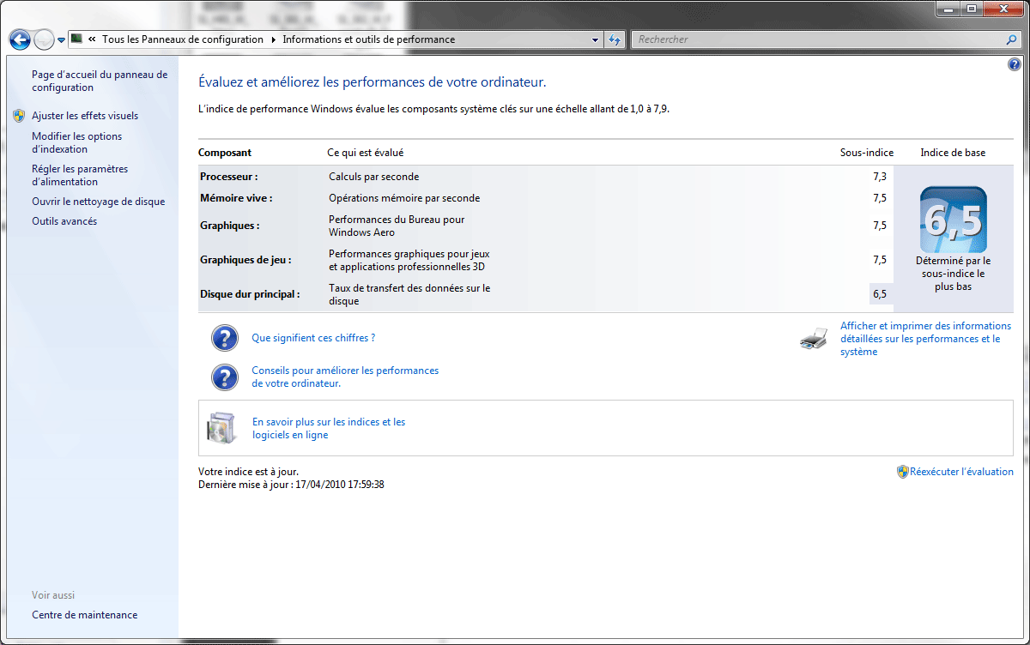This screenshot has height=645, width=1030.
Task: Click the Disque dur principal row label
Action: click(x=250, y=294)
